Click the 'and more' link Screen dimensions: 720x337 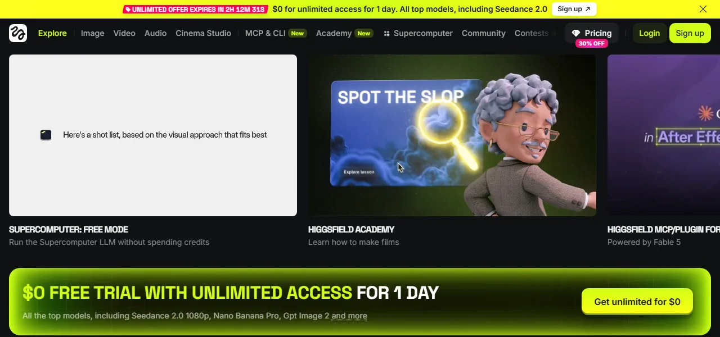[x=349, y=316]
